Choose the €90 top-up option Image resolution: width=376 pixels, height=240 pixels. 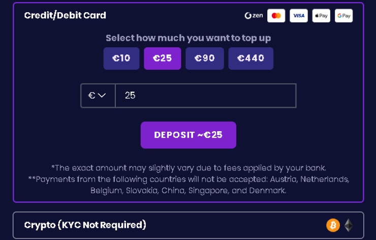point(204,58)
